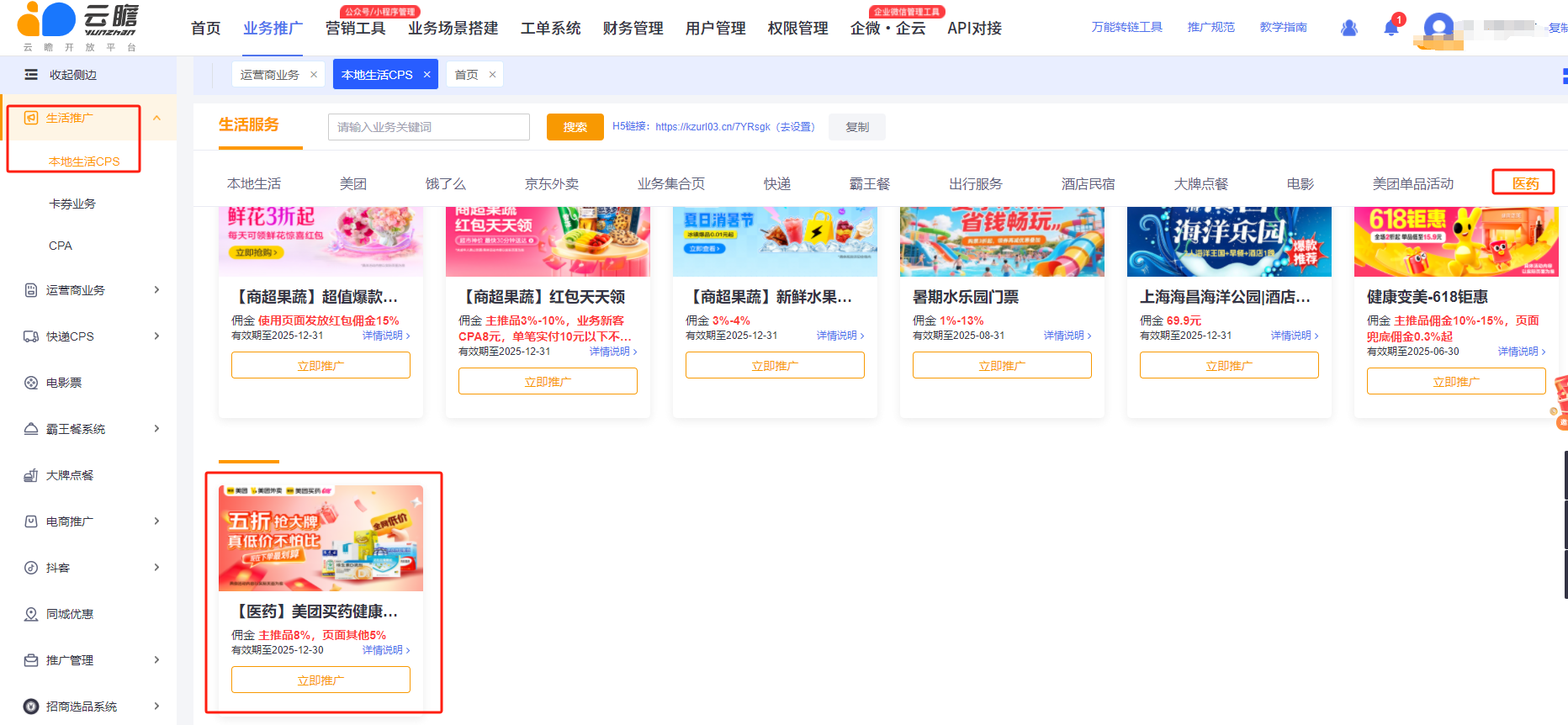Open 详情说明 for 红包天天领 card

[613, 352]
